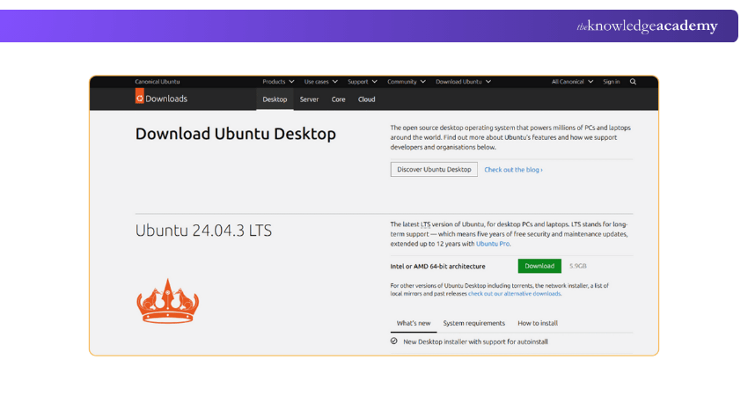Switch to the Server tab
Viewport: 748px width, 396px height.
309,99
